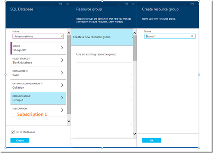Follow the Learn more link
Image resolution: width=213 pixels, height=153 pixels.
click(x=115, y=22)
